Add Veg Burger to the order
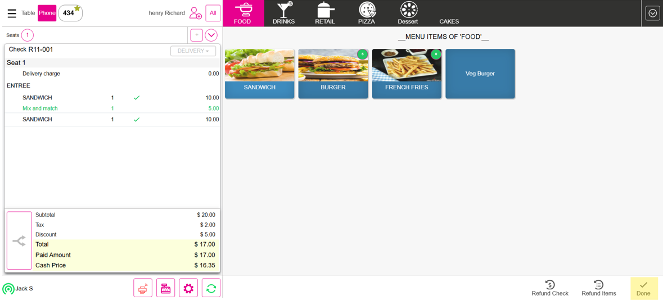This screenshot has height=300, width=663. coord(480,74)
